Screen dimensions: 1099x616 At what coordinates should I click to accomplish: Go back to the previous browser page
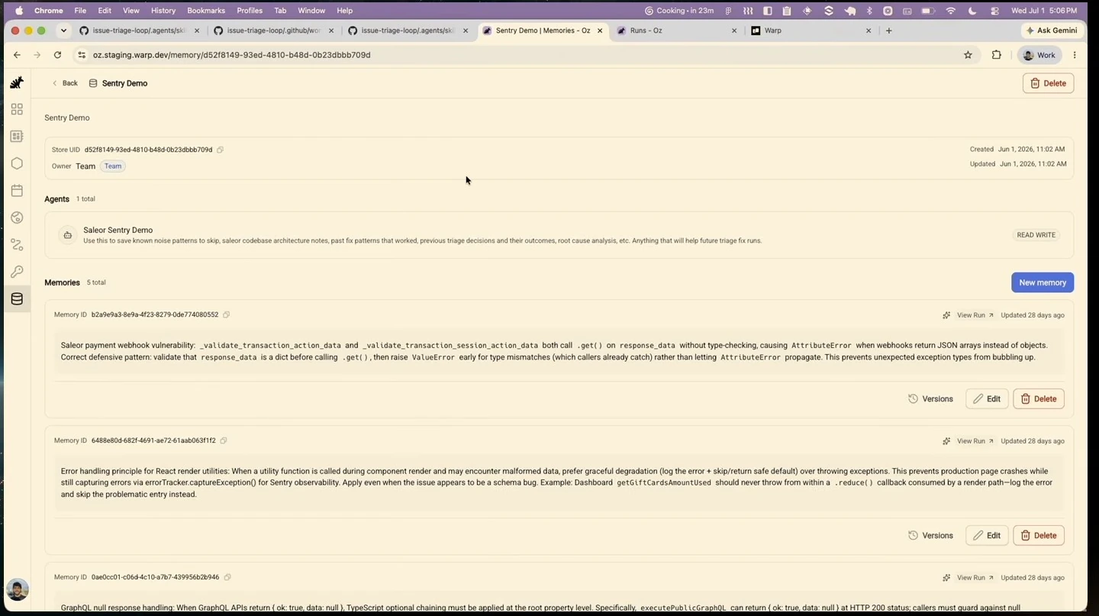tap(17, 55)
